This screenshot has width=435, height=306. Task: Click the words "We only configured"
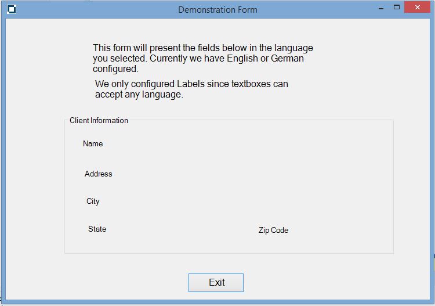135,84
